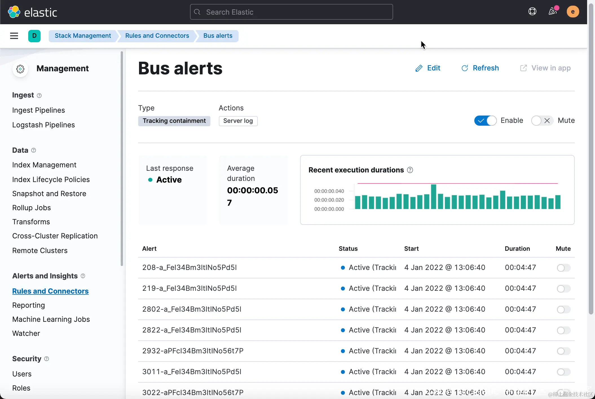Click the Search Elastic input field
The width and height of the screenshot is (595, 399).
pos(291,12)
